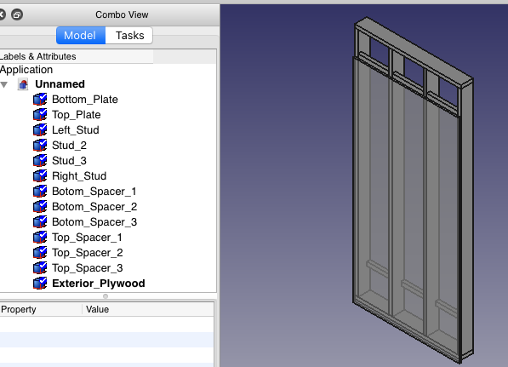Image resolution: width=508 pixels, height=367 pixels.
Task: Click the Bottom_Plate cube icon
Action: pos(40,100)
